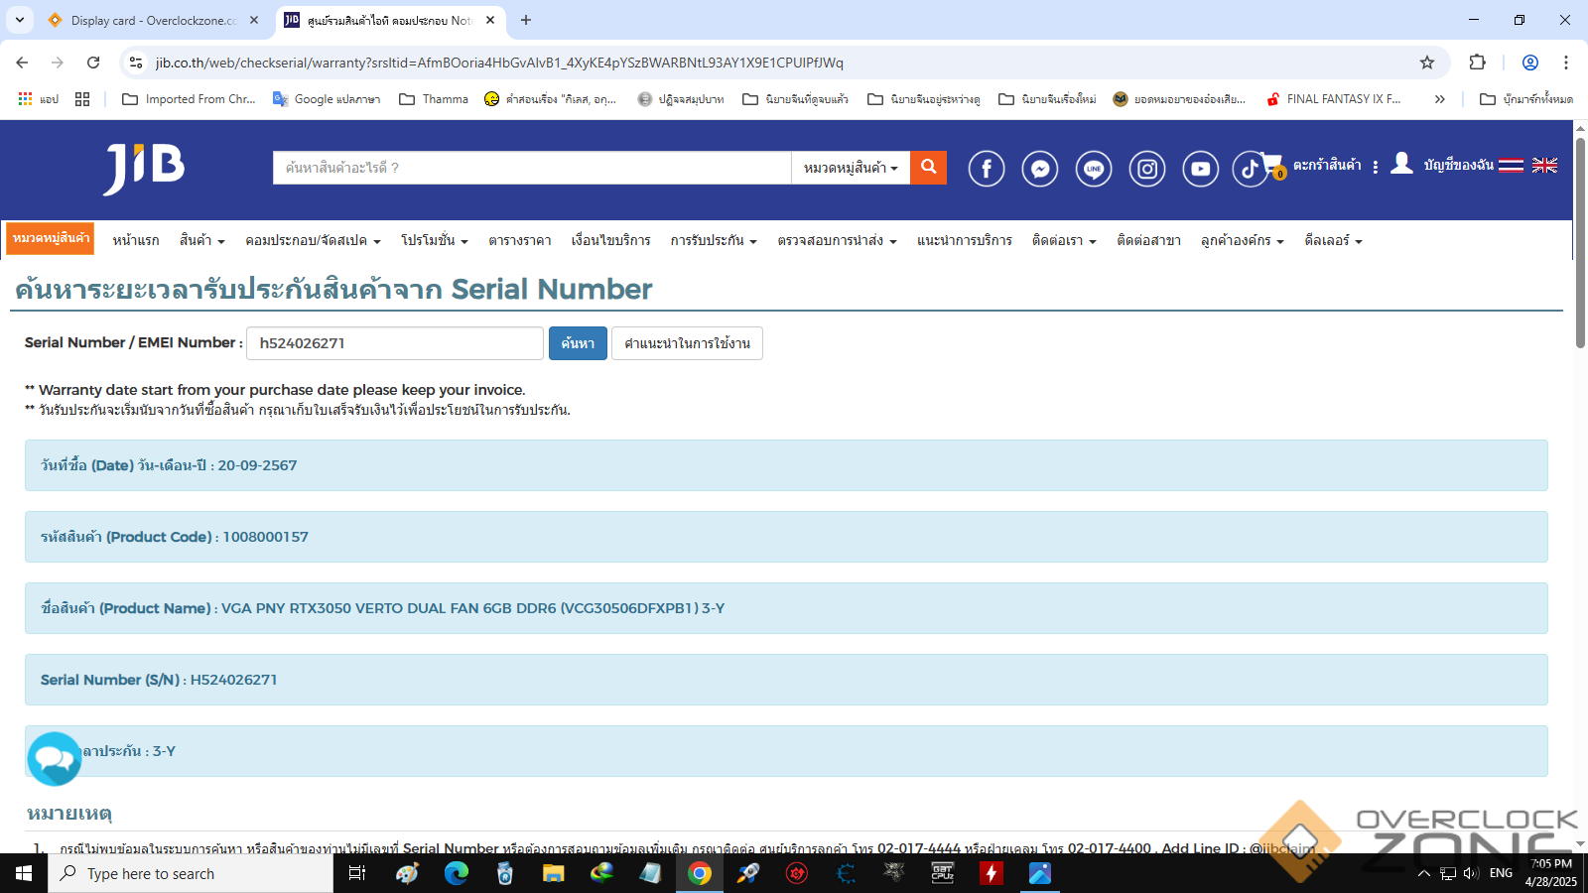Click the คำแนะนำในการใช้งาน button
Image resolution: width=1588 pixels, height=893 pixels.
[x=687, y=343]
